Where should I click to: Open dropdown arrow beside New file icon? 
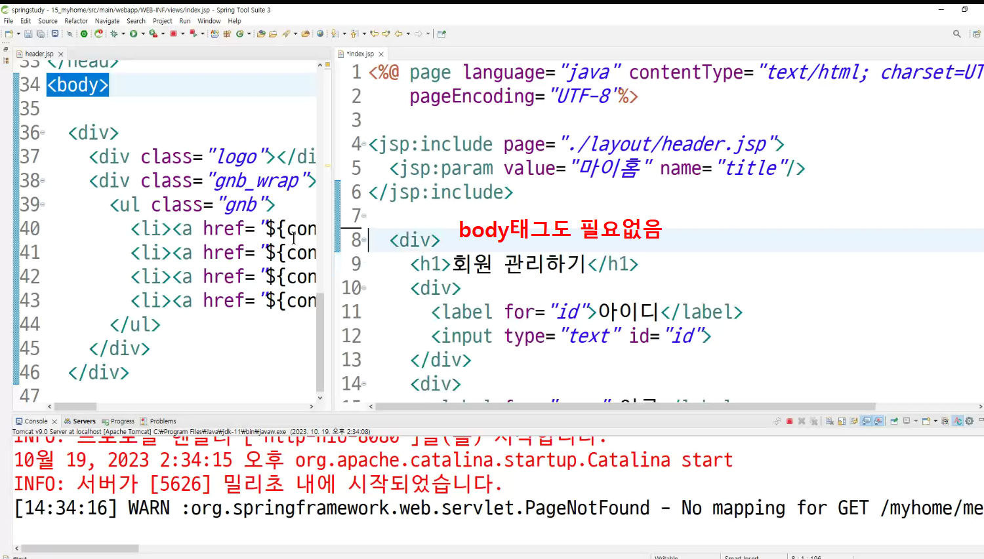(18, 33)
